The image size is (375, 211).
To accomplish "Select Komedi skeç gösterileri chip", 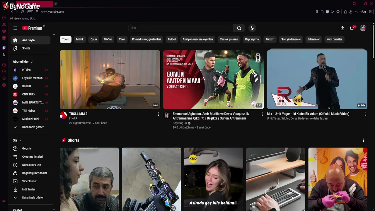I will click(146, 39).
